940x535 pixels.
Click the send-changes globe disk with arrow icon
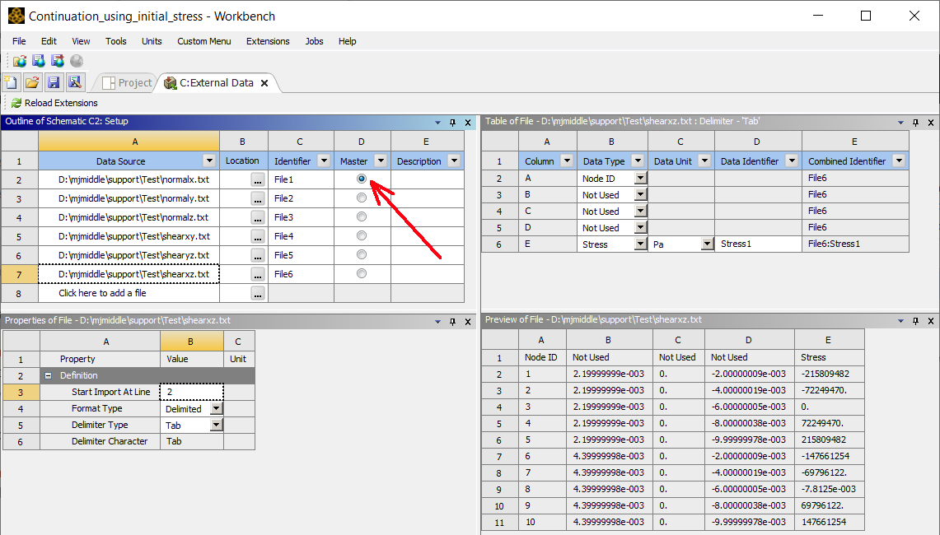click(58, 61)
